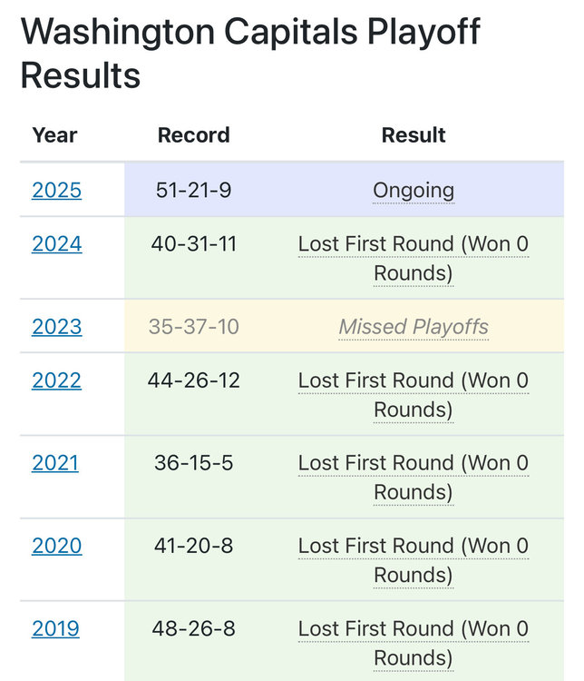
Task: Click the 2022 Lost First Round result
Action: [414, 395]
